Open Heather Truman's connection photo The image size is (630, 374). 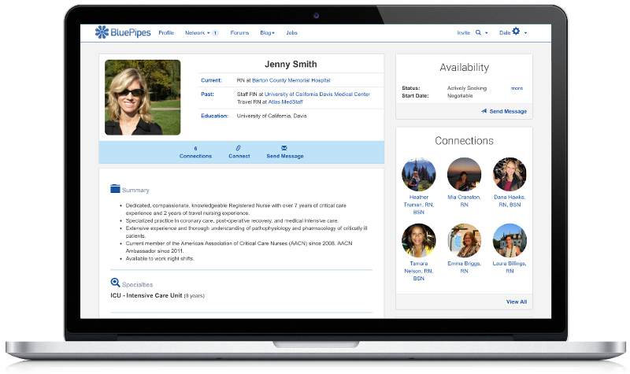click(x=419, y=174)
